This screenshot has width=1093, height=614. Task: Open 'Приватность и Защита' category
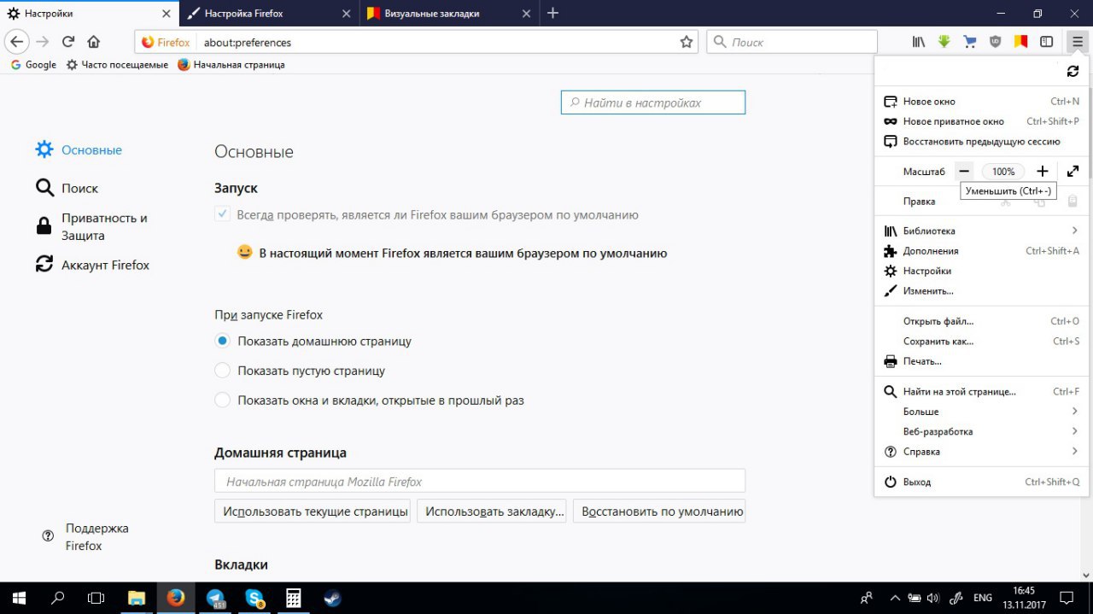coord(93,226)
